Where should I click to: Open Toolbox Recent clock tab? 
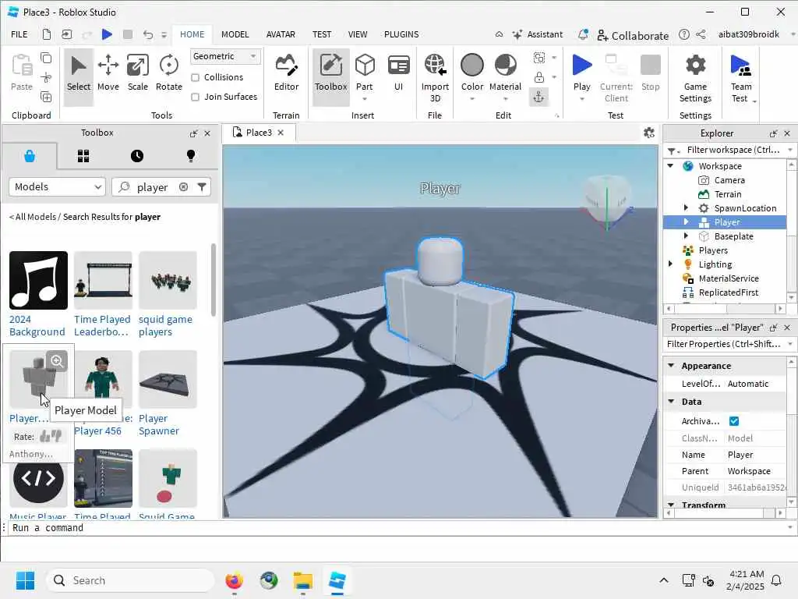coord(137,156)
